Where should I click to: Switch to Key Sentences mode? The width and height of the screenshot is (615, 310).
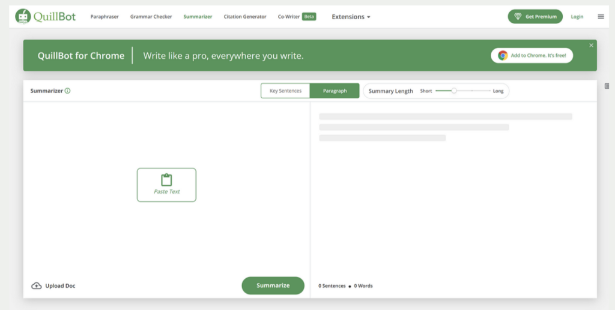(x=285, y=91)
